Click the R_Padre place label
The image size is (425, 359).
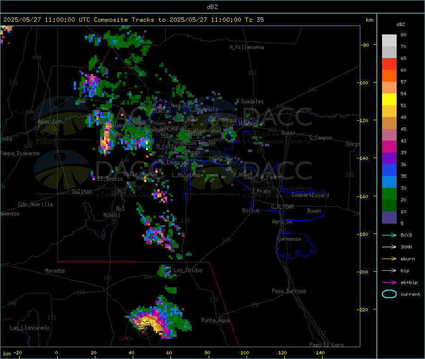pos(271,177)
